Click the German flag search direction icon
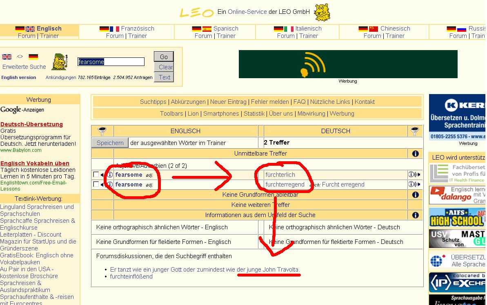The height and width of the screenshot is (305, 487). [x=33, y=57]
